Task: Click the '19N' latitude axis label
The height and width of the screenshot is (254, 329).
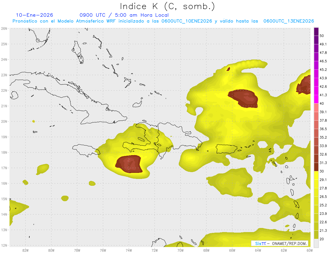Action: point(4,137)
